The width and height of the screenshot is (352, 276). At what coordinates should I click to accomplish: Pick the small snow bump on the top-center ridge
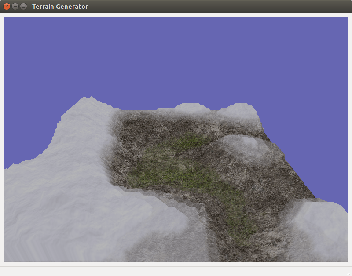click(189, 108)
